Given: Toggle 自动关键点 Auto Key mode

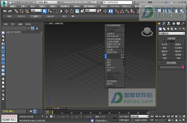Looking at the screenshot, I should 124,116.
